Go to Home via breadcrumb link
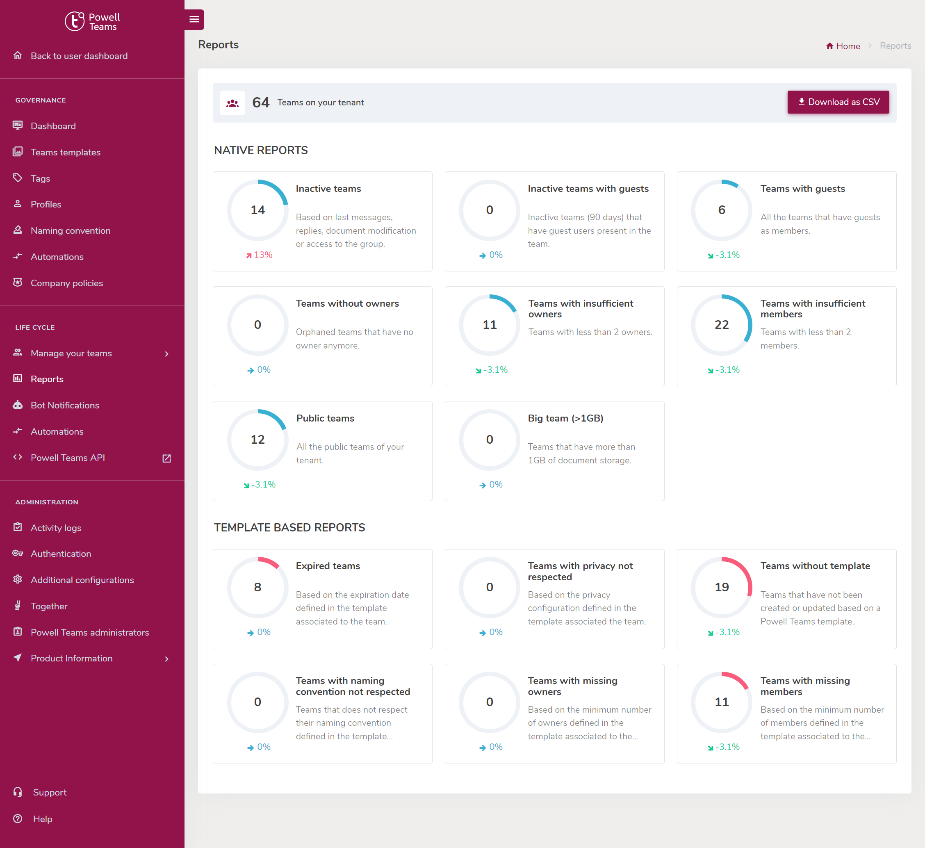 [x=843, y=46]
